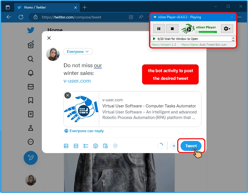Click the v-user.com link in tweet text
248x193 pixels.
pyautogui.click(x=77, y=81)
